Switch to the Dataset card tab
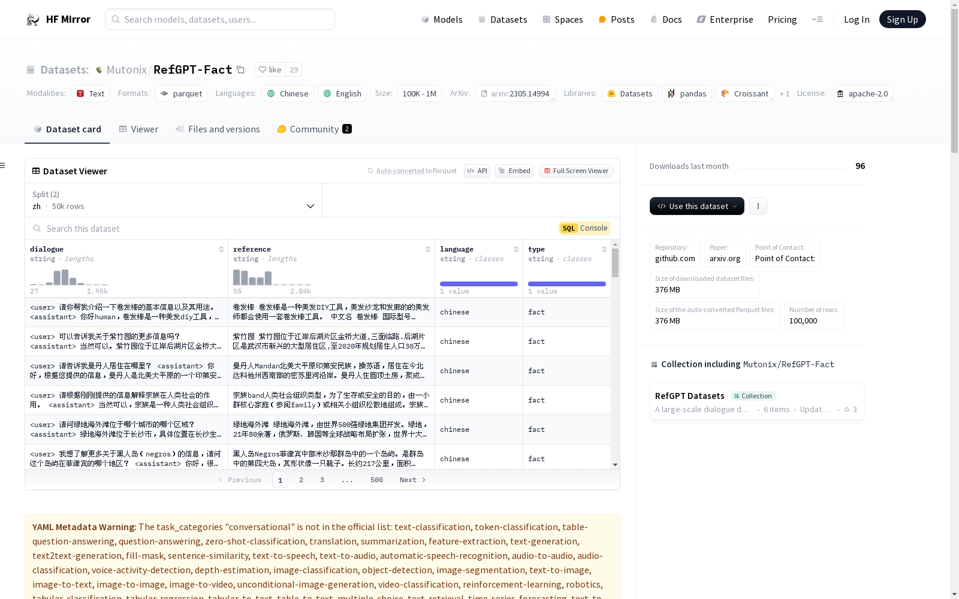 pyautogui.click(x=67, y=129)
